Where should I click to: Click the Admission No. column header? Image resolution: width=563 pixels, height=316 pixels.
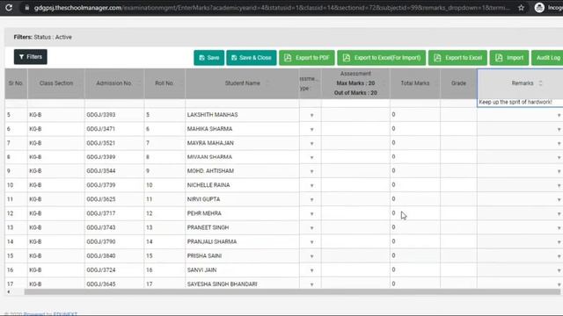[114, 83]
